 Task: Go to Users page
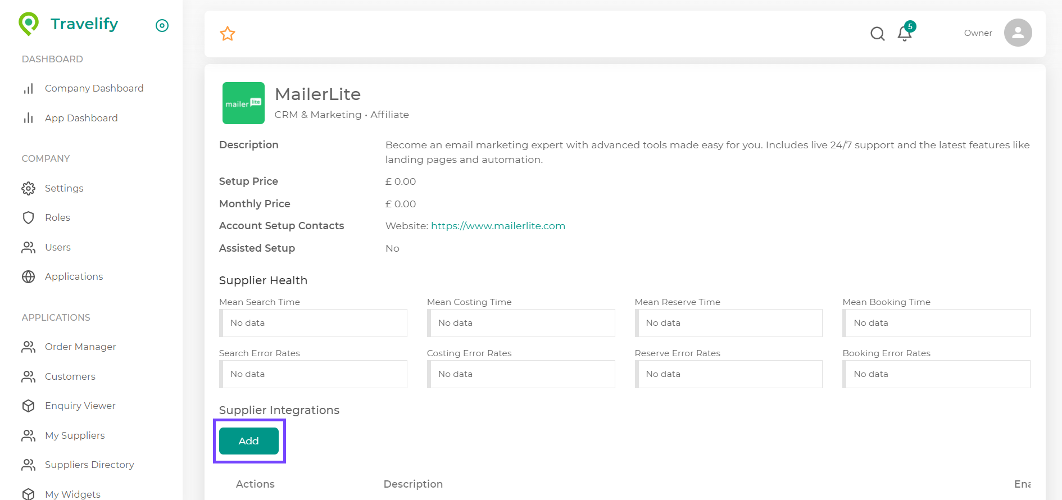(57, 247)
